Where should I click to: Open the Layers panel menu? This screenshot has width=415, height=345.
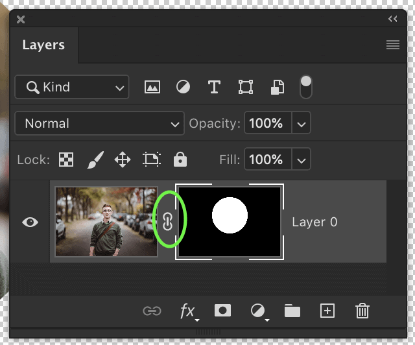[393, 45]
